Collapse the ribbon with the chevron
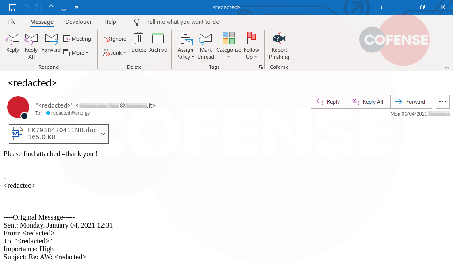Screen dimensions: 453x265 tap(447, 68)
